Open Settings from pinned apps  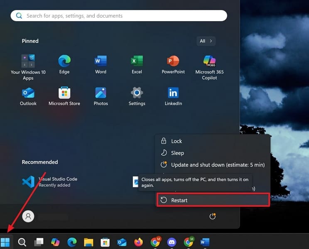click(137, 96)
